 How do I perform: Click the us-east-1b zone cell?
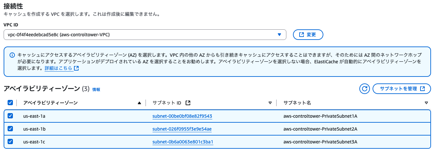click(x=34, y=129)
